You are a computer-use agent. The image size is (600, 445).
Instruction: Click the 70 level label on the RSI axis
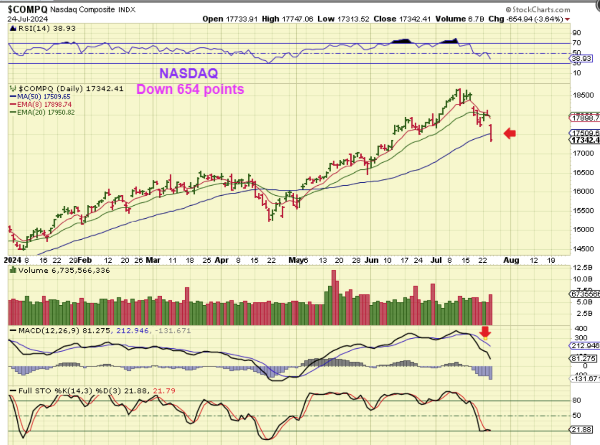click(577, 43)
